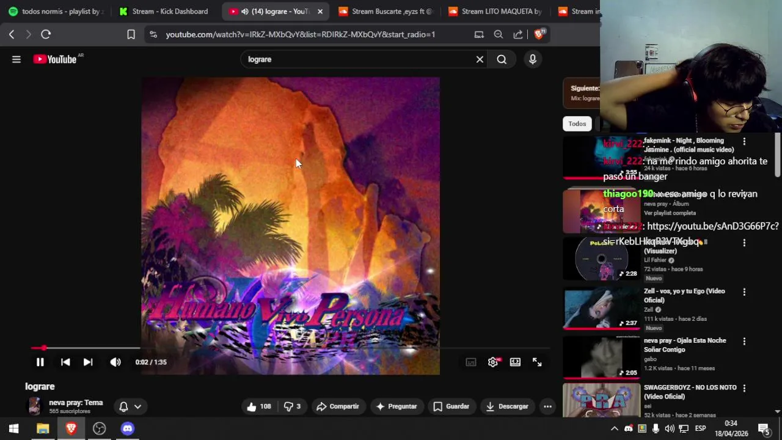Mute the YouTube player volume

click(115, 362)
